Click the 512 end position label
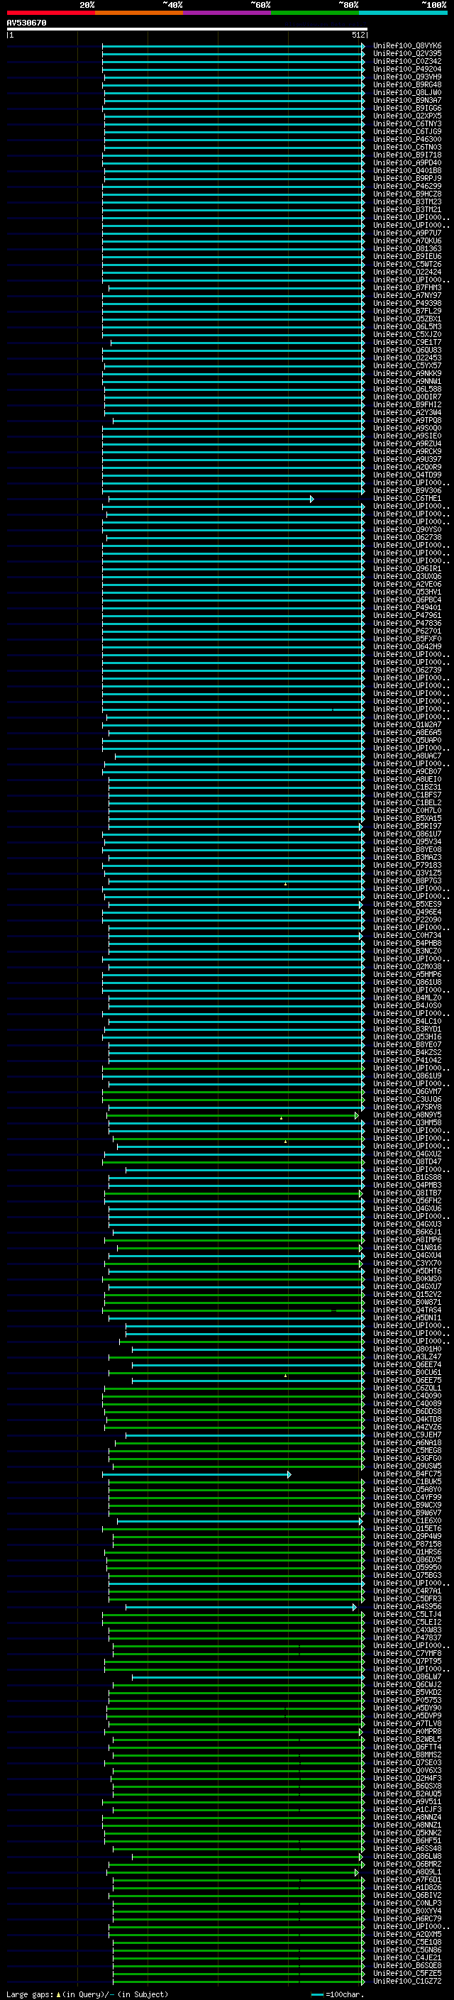This screenshot has height=2000, width=454. 358,35
